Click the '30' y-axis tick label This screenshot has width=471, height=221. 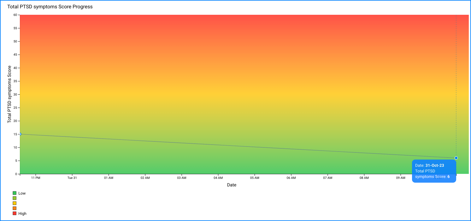[x=15, y=94]
